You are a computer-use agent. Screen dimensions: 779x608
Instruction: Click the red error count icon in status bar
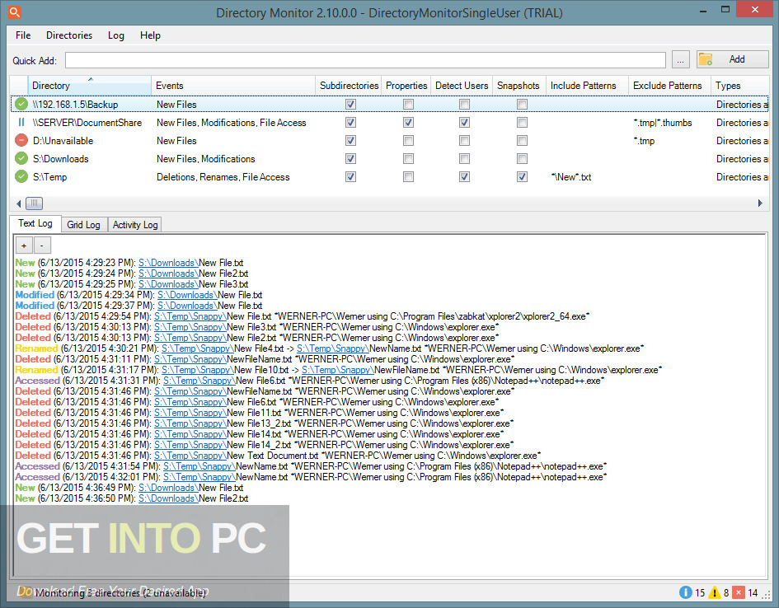(x=739, y=592)
